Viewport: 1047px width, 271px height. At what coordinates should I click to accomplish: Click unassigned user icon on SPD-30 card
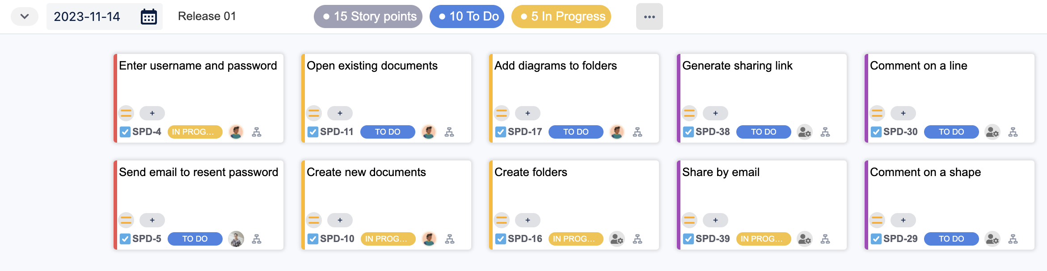click(x=992, y=132)
